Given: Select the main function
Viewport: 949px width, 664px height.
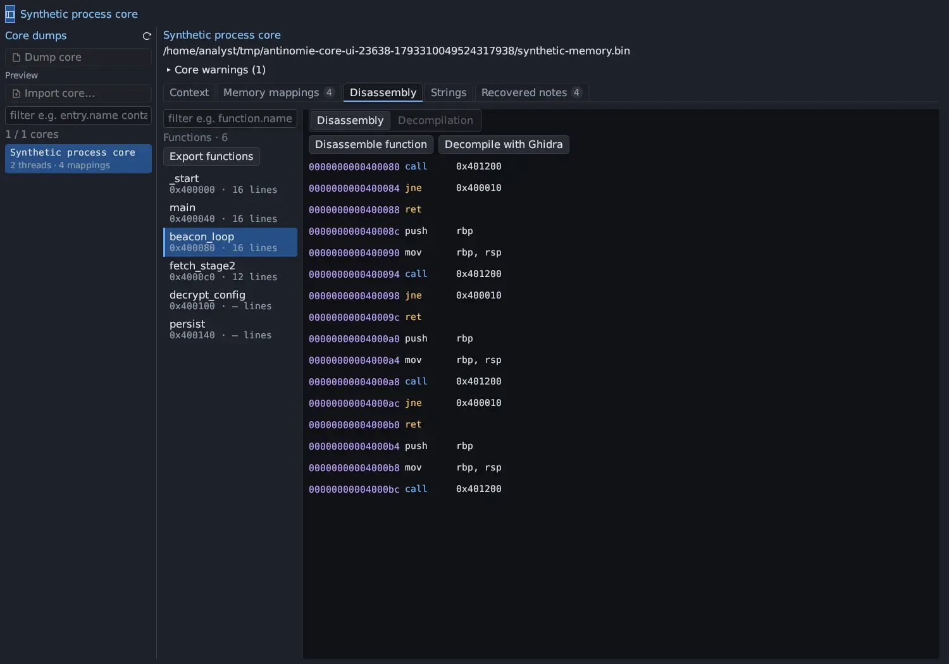Looking at the screenshot, I should tap(230, 213).
